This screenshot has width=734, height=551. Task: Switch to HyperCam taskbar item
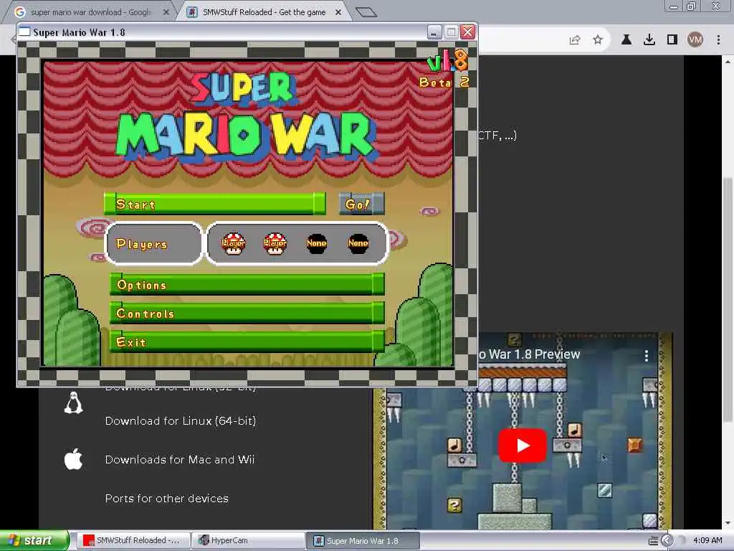pyautogui.click(x=248, y=540)
